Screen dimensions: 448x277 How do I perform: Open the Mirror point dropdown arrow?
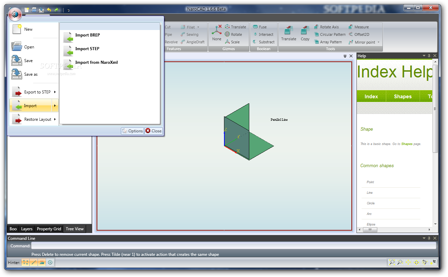[x=378, y=42]
